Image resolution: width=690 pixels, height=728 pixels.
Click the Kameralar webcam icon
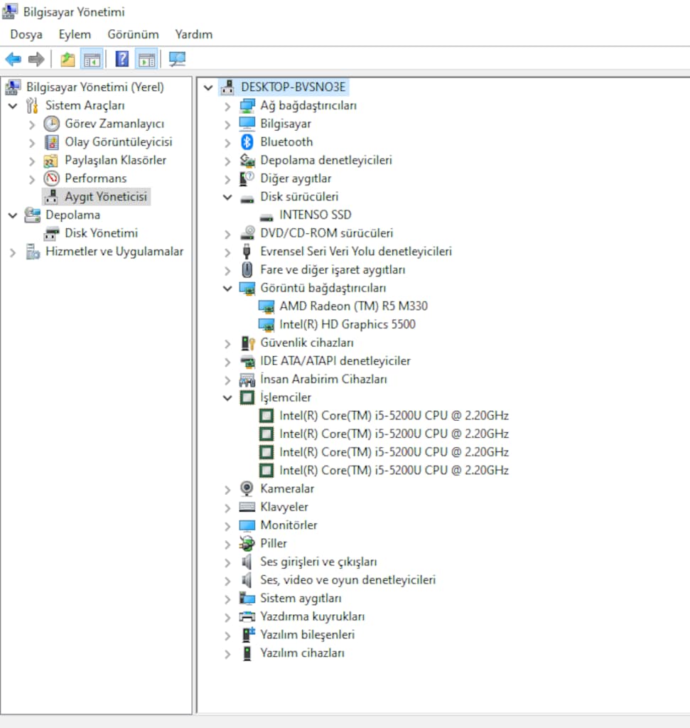tap(247, 488)
